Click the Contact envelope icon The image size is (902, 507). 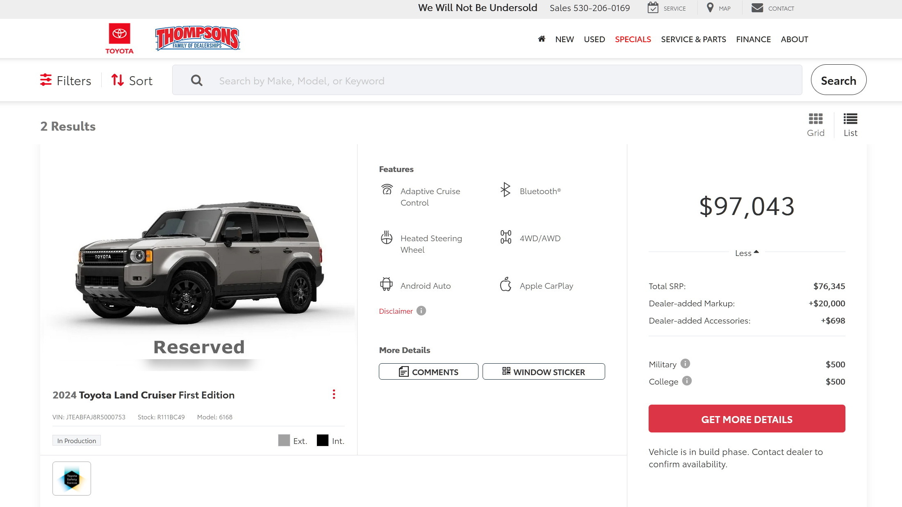coord(757,8)
